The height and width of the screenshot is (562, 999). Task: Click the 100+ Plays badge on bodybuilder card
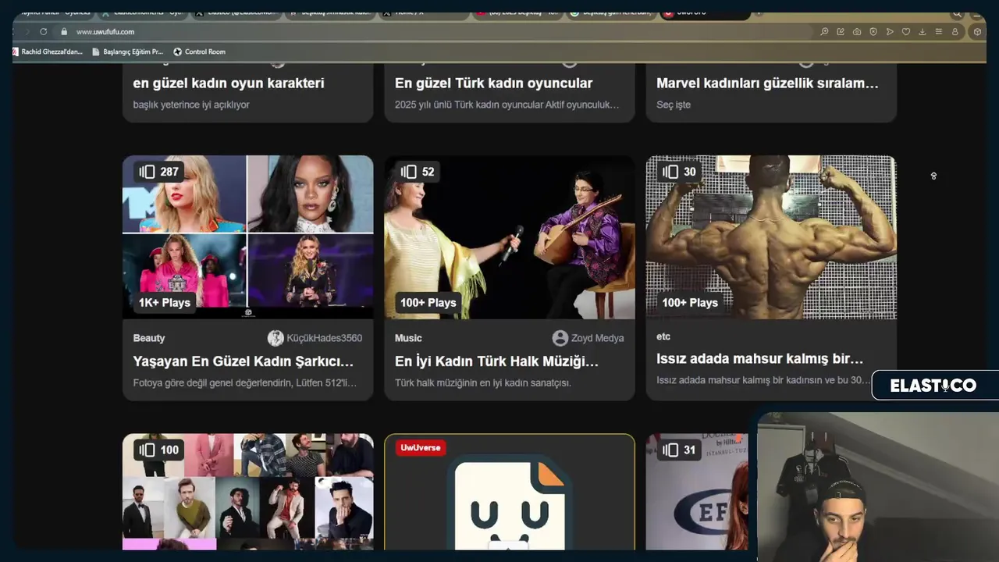[690, 303]
